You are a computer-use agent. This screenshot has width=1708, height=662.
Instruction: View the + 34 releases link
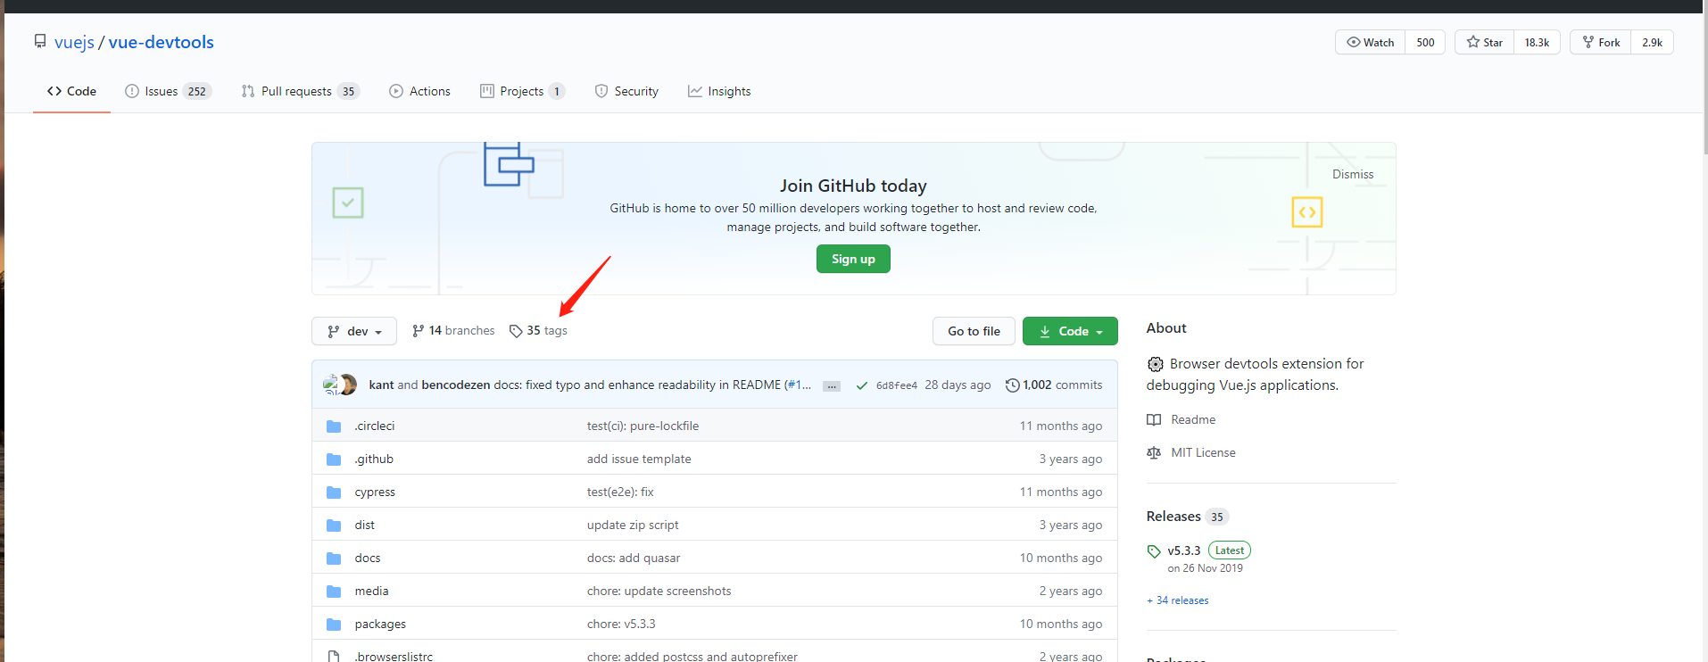tap(1178, 600)
